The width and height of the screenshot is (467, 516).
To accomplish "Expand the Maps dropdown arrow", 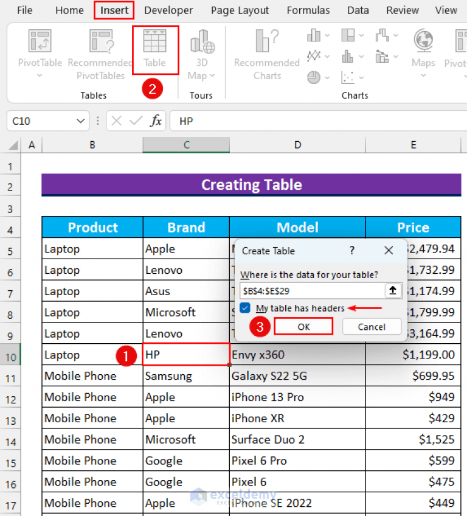I will coord(423,75).
